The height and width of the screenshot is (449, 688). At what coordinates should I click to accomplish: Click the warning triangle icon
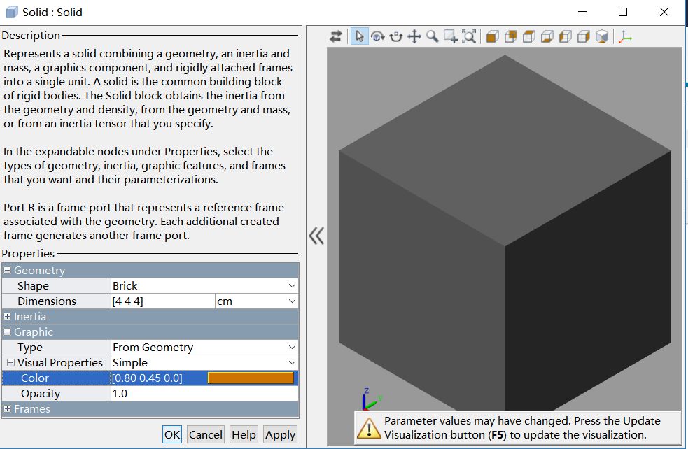coord(369,428)
